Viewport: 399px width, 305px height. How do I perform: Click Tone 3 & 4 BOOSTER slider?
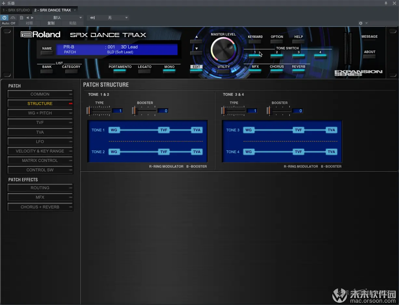279,111
